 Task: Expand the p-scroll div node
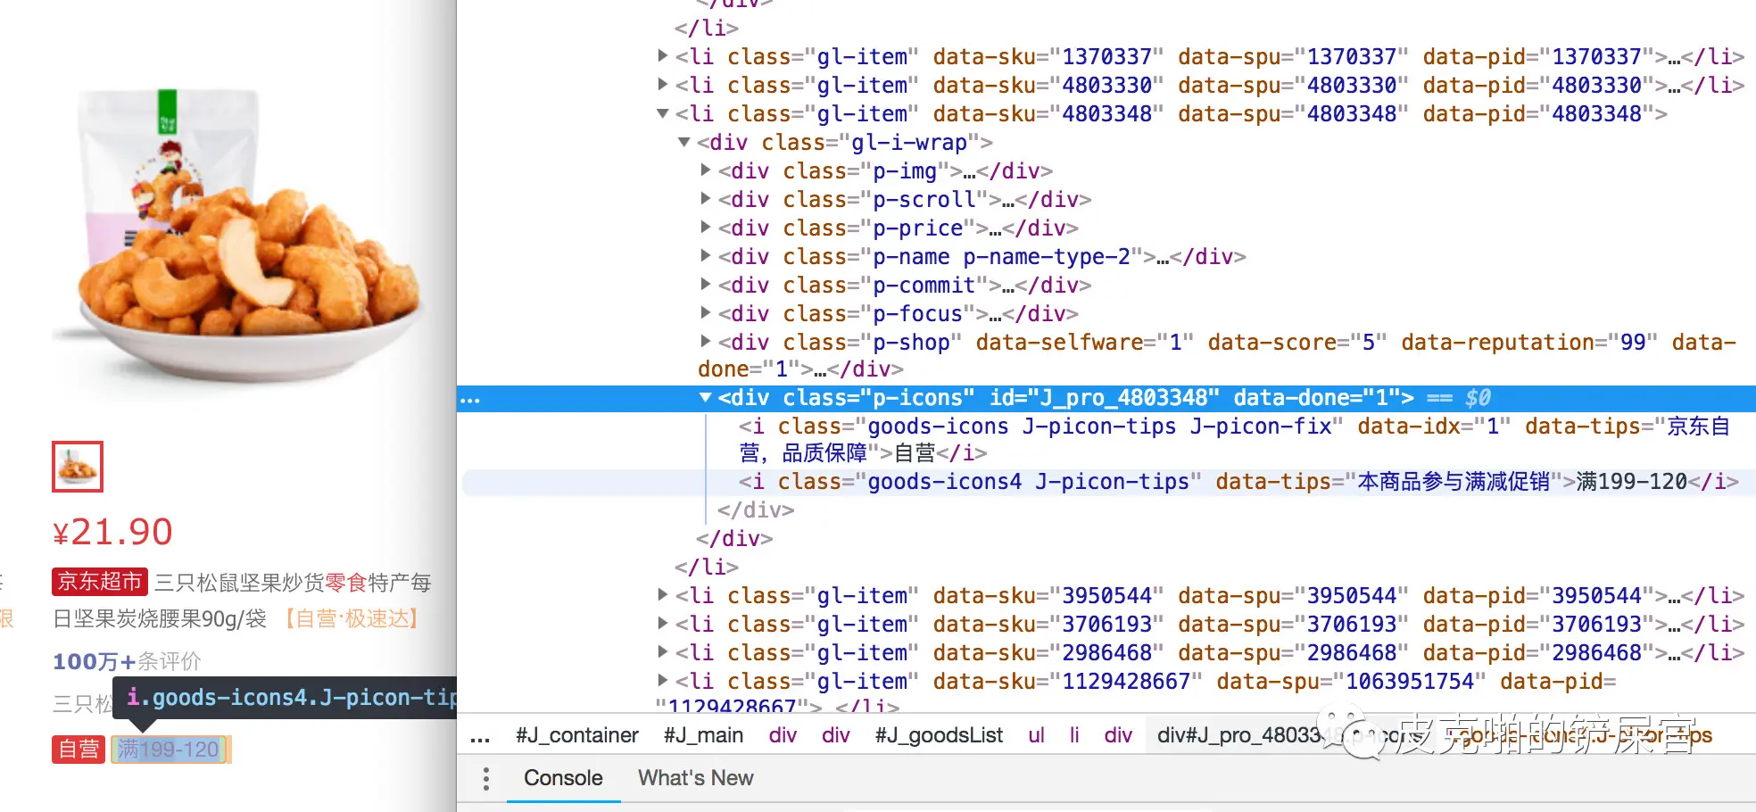(706, 199)
